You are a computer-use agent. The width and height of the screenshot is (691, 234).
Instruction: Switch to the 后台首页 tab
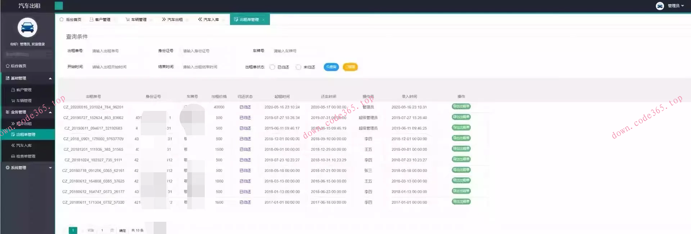tap(71, 19)
